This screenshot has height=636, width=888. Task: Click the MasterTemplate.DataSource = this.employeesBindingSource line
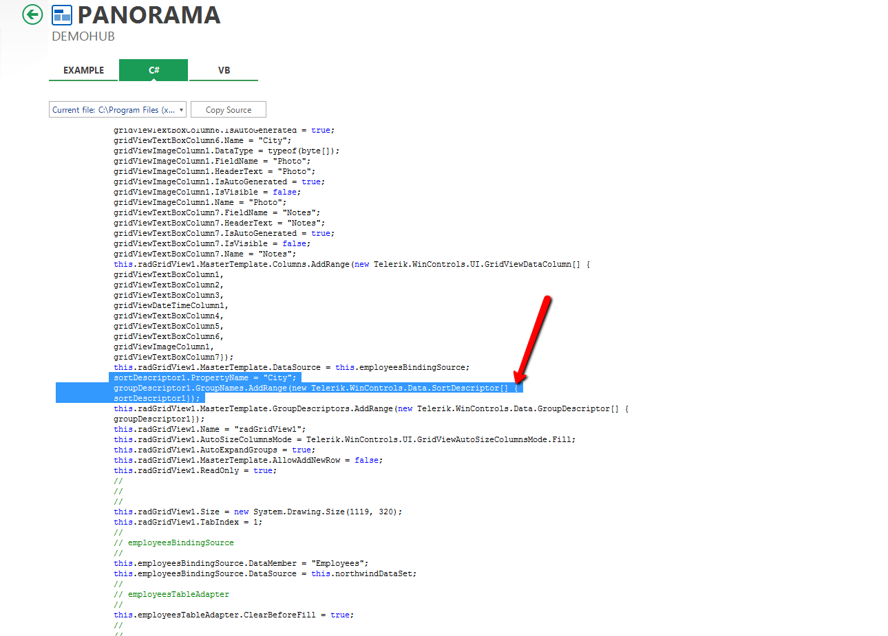pyautogui.click(x=292, y=367)
